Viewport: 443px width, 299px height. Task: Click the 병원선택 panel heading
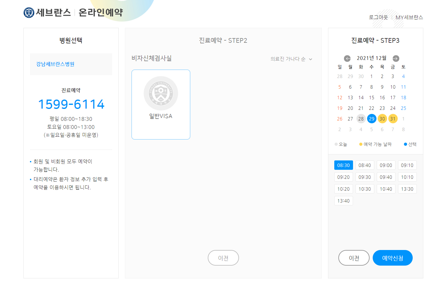(71, 40)
